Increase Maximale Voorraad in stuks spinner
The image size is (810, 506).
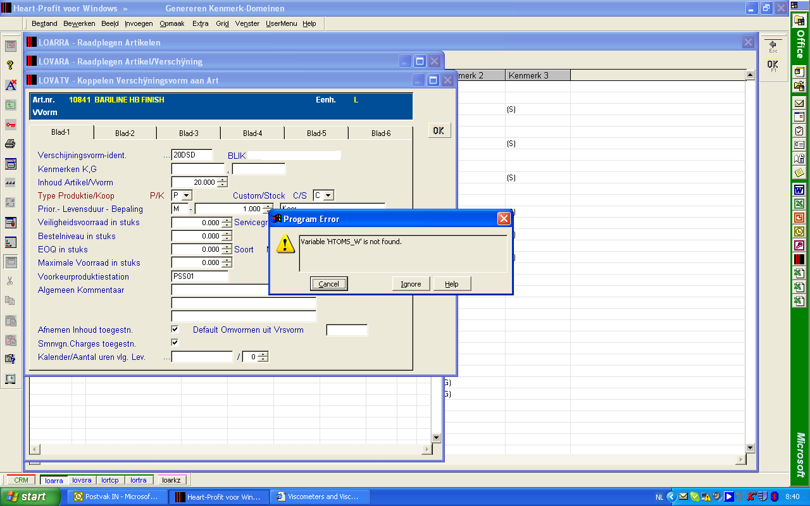227,260
